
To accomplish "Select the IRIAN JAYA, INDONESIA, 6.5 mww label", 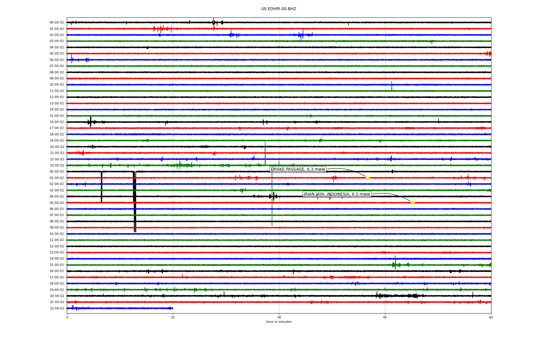I will [337, 194].
